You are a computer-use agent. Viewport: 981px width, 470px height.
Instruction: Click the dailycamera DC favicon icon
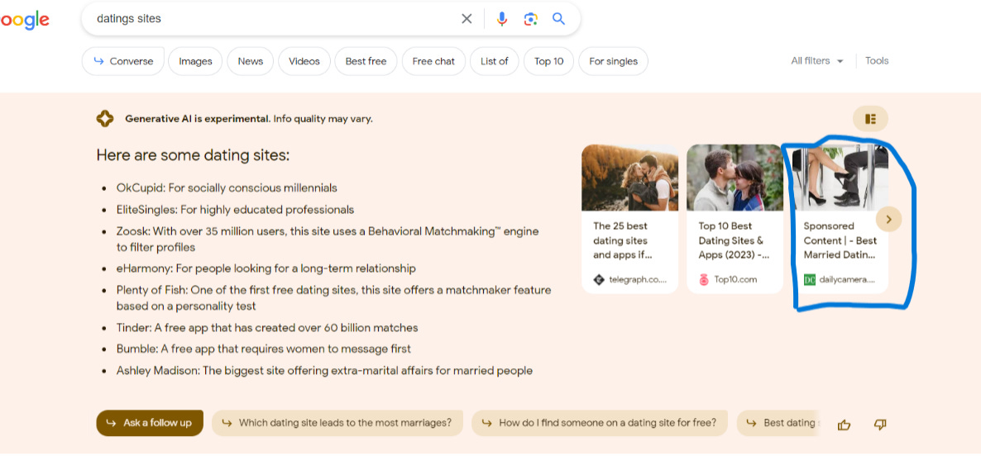point(810,279)
